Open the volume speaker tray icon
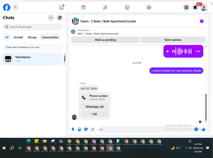This screenshot has height=158, width=213. pyautogui.click(x=190, y=148)
